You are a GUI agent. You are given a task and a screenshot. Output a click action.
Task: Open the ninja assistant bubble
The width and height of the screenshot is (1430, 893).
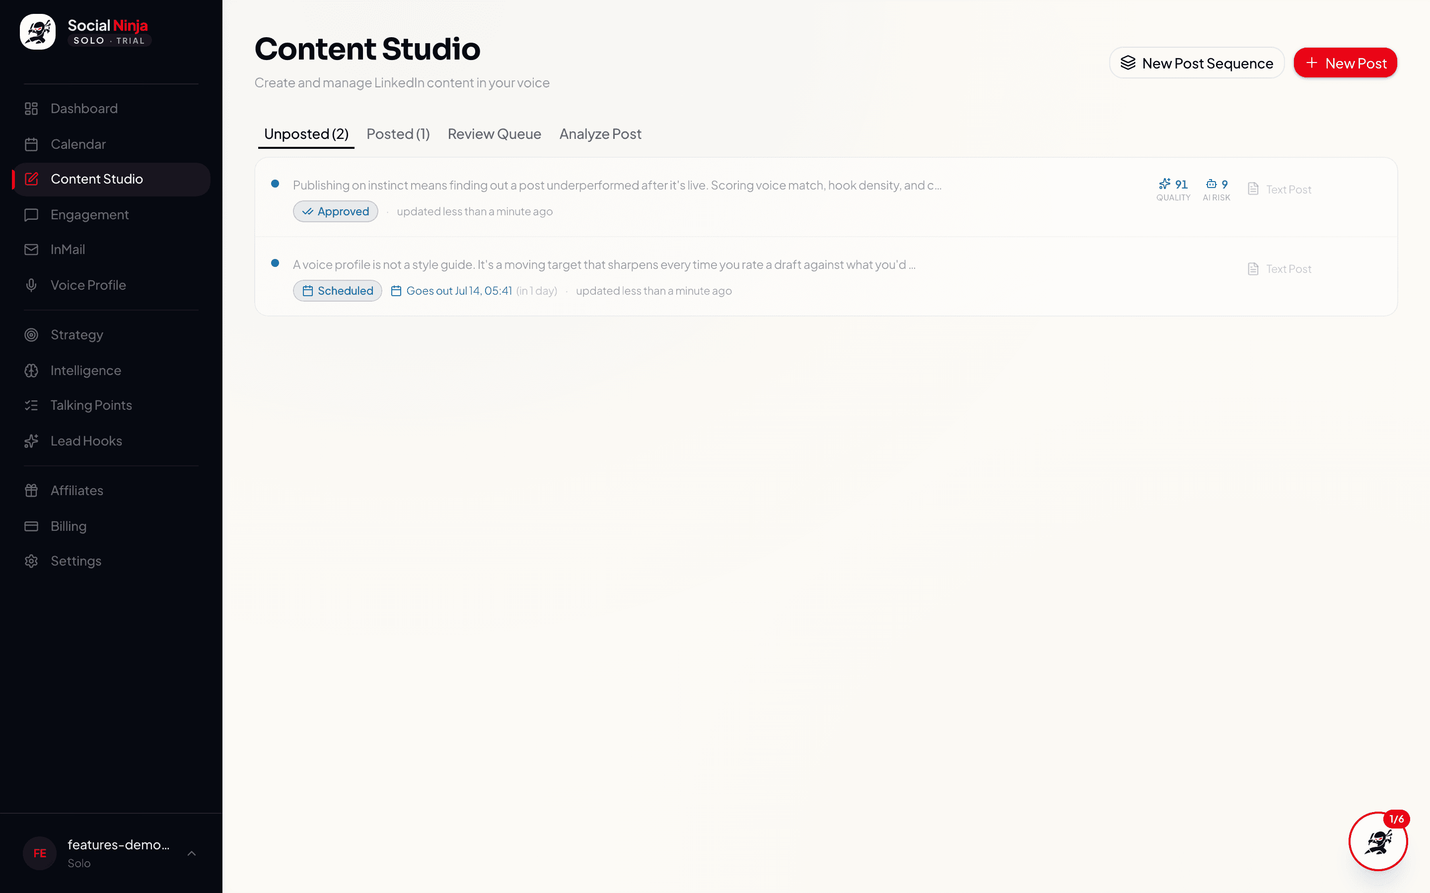point(1377,841)
